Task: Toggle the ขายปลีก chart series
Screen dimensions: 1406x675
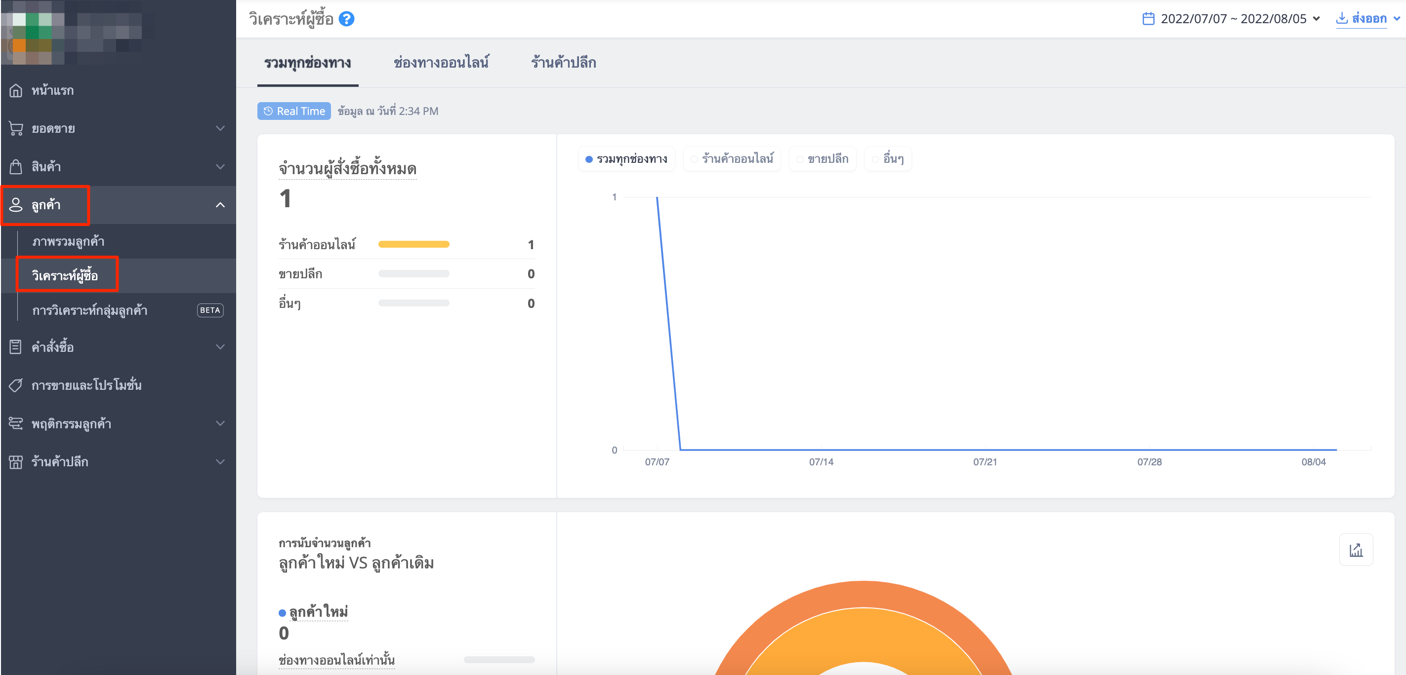Action: click(823, 159)
